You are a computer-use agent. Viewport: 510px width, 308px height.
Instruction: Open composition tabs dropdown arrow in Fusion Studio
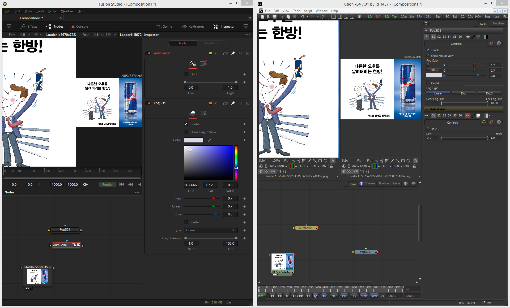[x=250, y=18]
